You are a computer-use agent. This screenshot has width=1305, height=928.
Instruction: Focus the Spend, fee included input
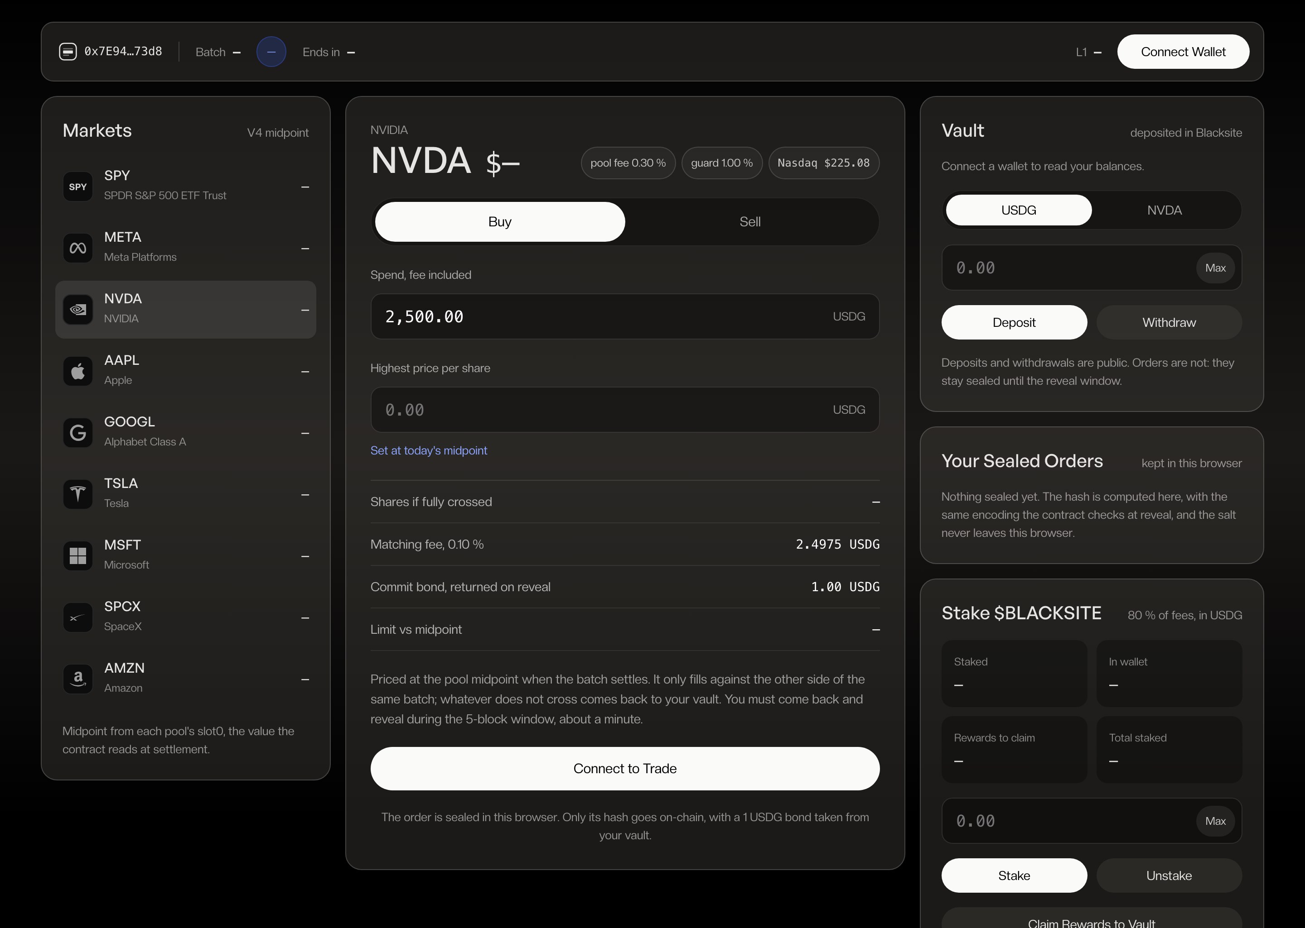625,316
